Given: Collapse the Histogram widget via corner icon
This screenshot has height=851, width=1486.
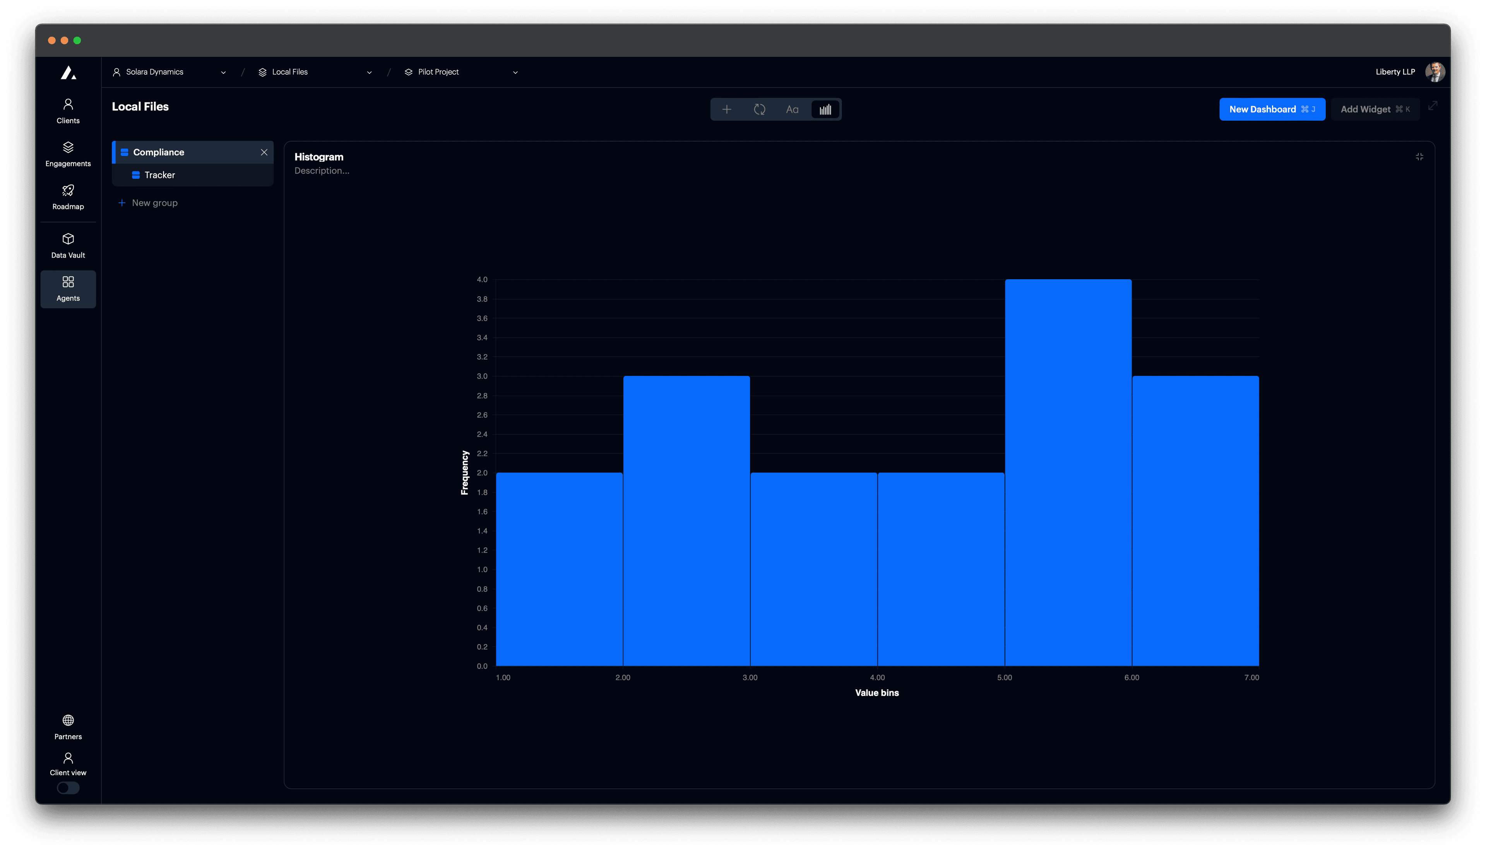Looking at the screenshot, I should tap(1419, 157).
